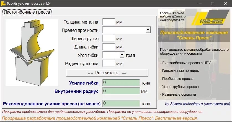Screen dimensions: 232x122
Task: Click the by Slyders technology's credit link
Action: (x=197, y=104)
